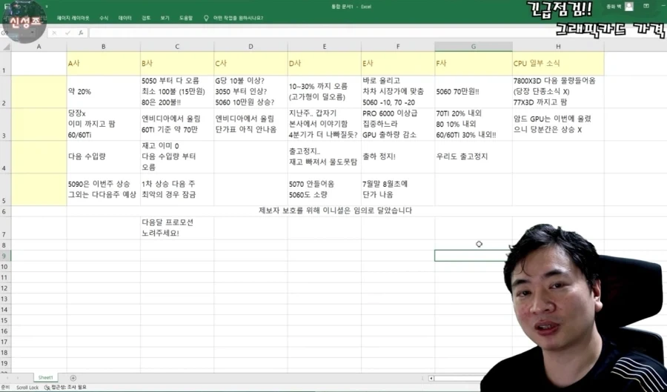Open the 검토 ribbon tab
Viewport: 667px width, 392px height.
[146, 18]
